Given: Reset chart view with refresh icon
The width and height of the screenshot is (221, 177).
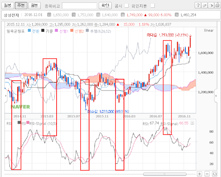Looking at the screenshot, I should pyautogui.click(x=214, y=174).
